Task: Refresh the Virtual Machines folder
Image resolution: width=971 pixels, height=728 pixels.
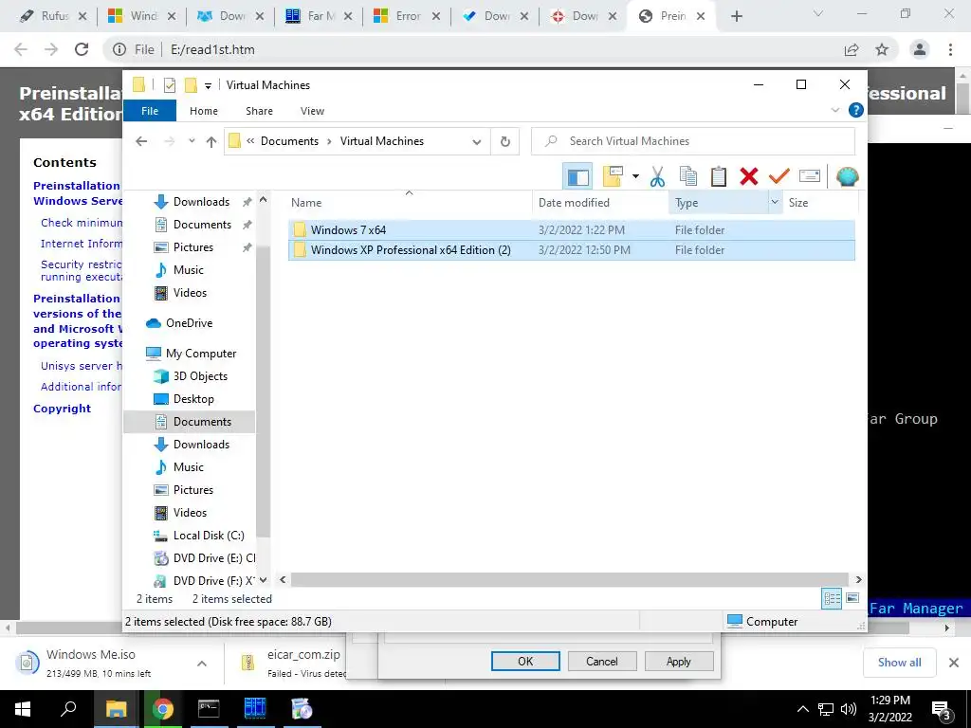Action: click(x=505, y=142)
